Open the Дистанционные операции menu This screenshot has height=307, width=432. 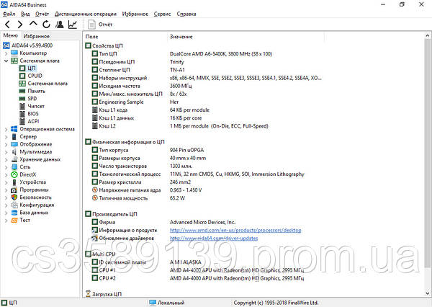click(86, 14)
